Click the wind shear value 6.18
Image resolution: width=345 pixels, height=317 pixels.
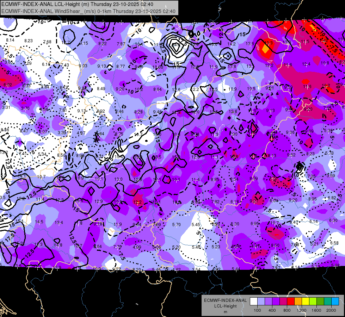(x=235, y=202)
